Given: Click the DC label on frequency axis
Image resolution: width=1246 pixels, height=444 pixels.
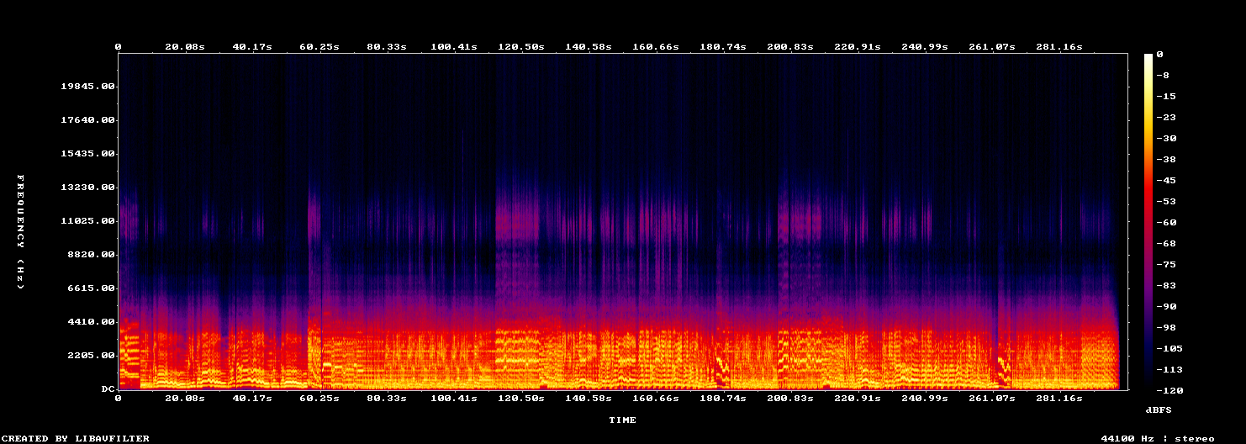Looking at the screenshot, I should tap(108, 389).
